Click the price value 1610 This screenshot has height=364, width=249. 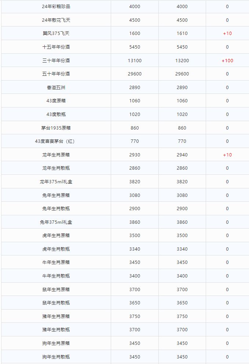[182, 33]
